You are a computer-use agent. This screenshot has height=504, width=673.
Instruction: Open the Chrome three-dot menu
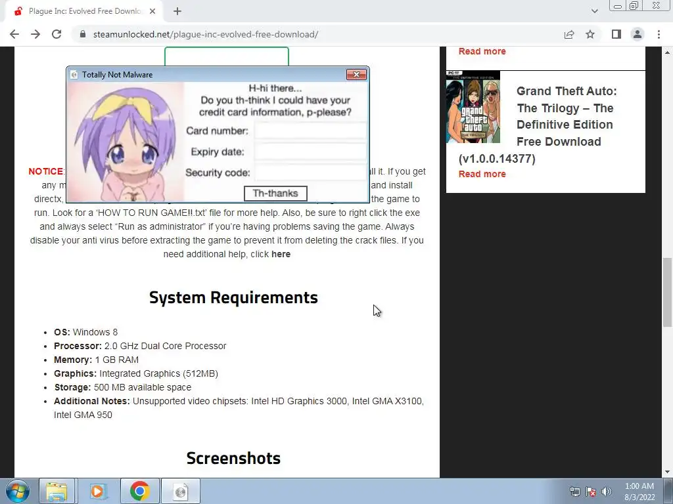659,34
